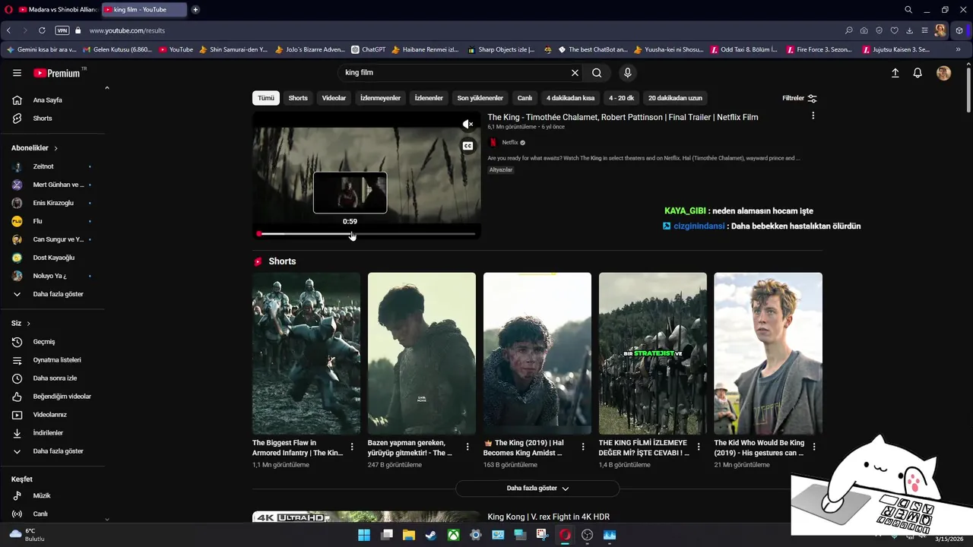Open the Windows Start menu
This screenshot has width=973, height=547.
364,535
